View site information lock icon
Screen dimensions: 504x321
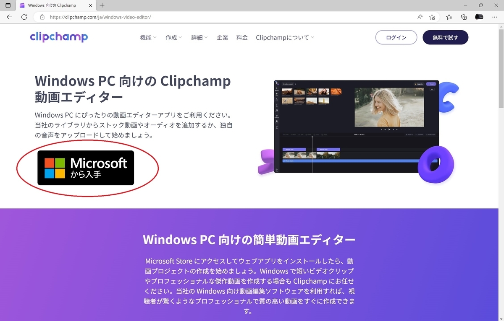(42, 17)
